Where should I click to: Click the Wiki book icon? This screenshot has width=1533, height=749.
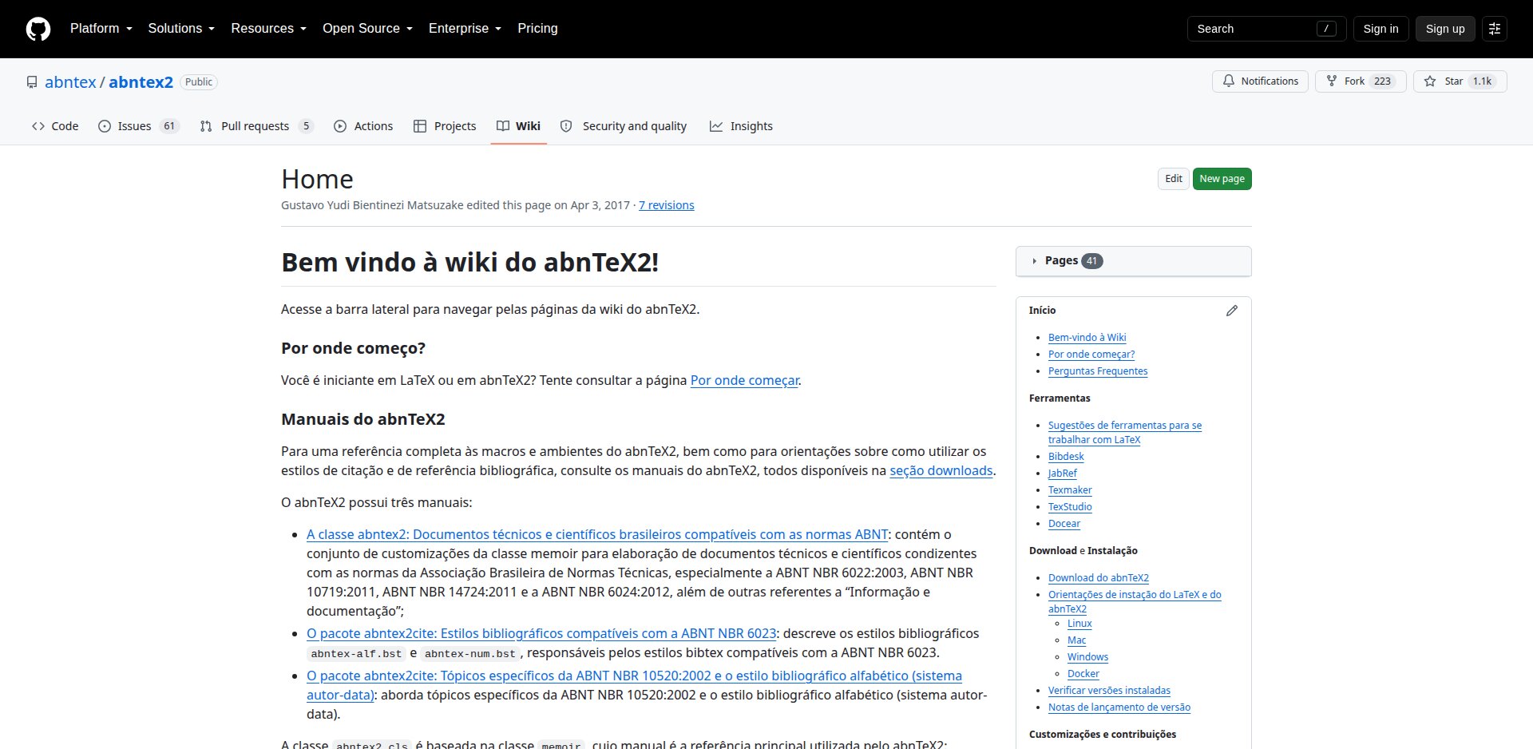pyautogui.click(x=503, y=126)
